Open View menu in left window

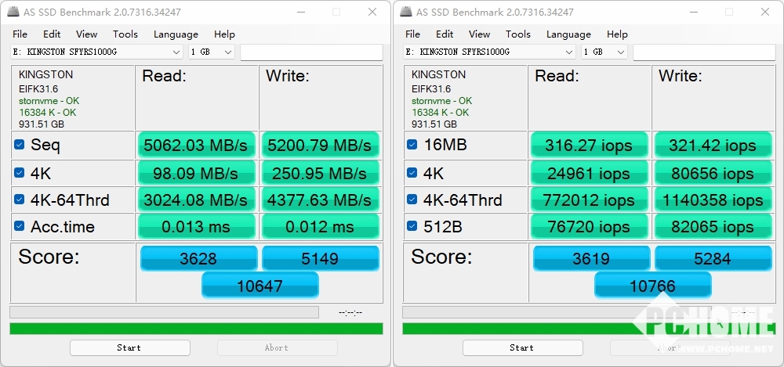(x=86, y=34)
